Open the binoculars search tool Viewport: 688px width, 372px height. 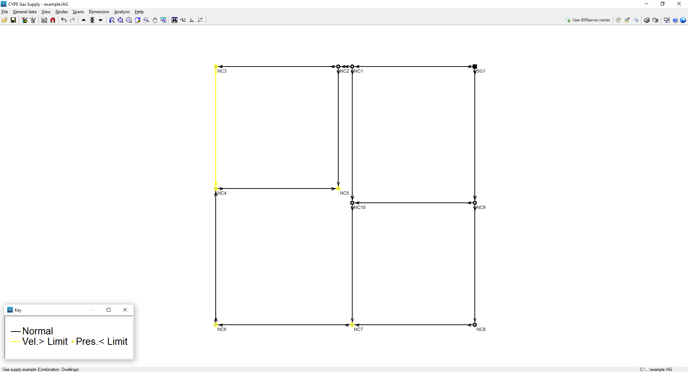pos(175,20)
